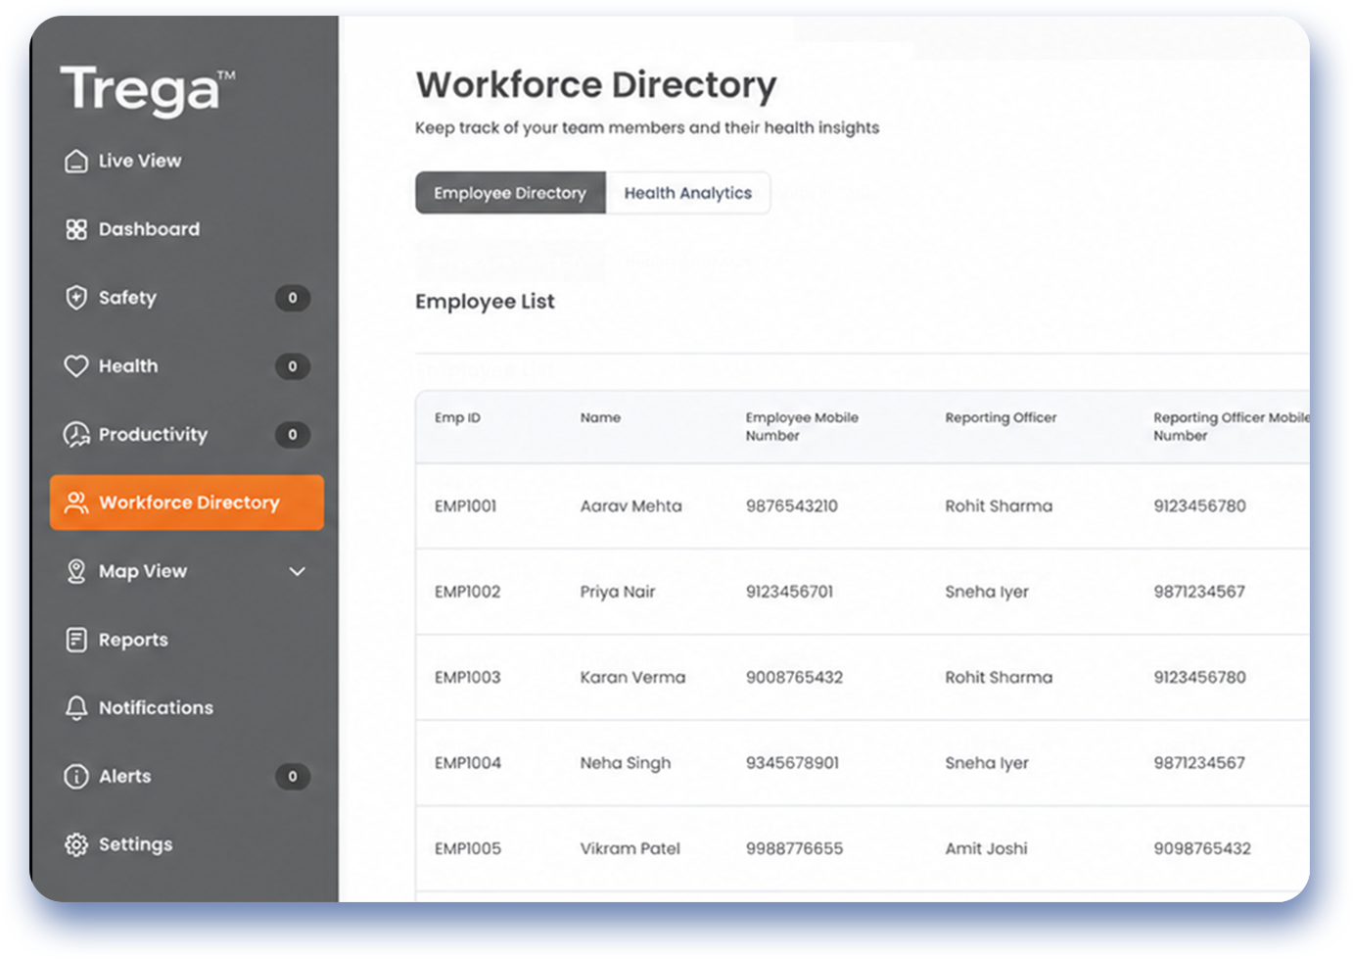Select the EMP1003 cell
The height and width of the screenshot is (959, 1353).
click(x=468, y=677)
